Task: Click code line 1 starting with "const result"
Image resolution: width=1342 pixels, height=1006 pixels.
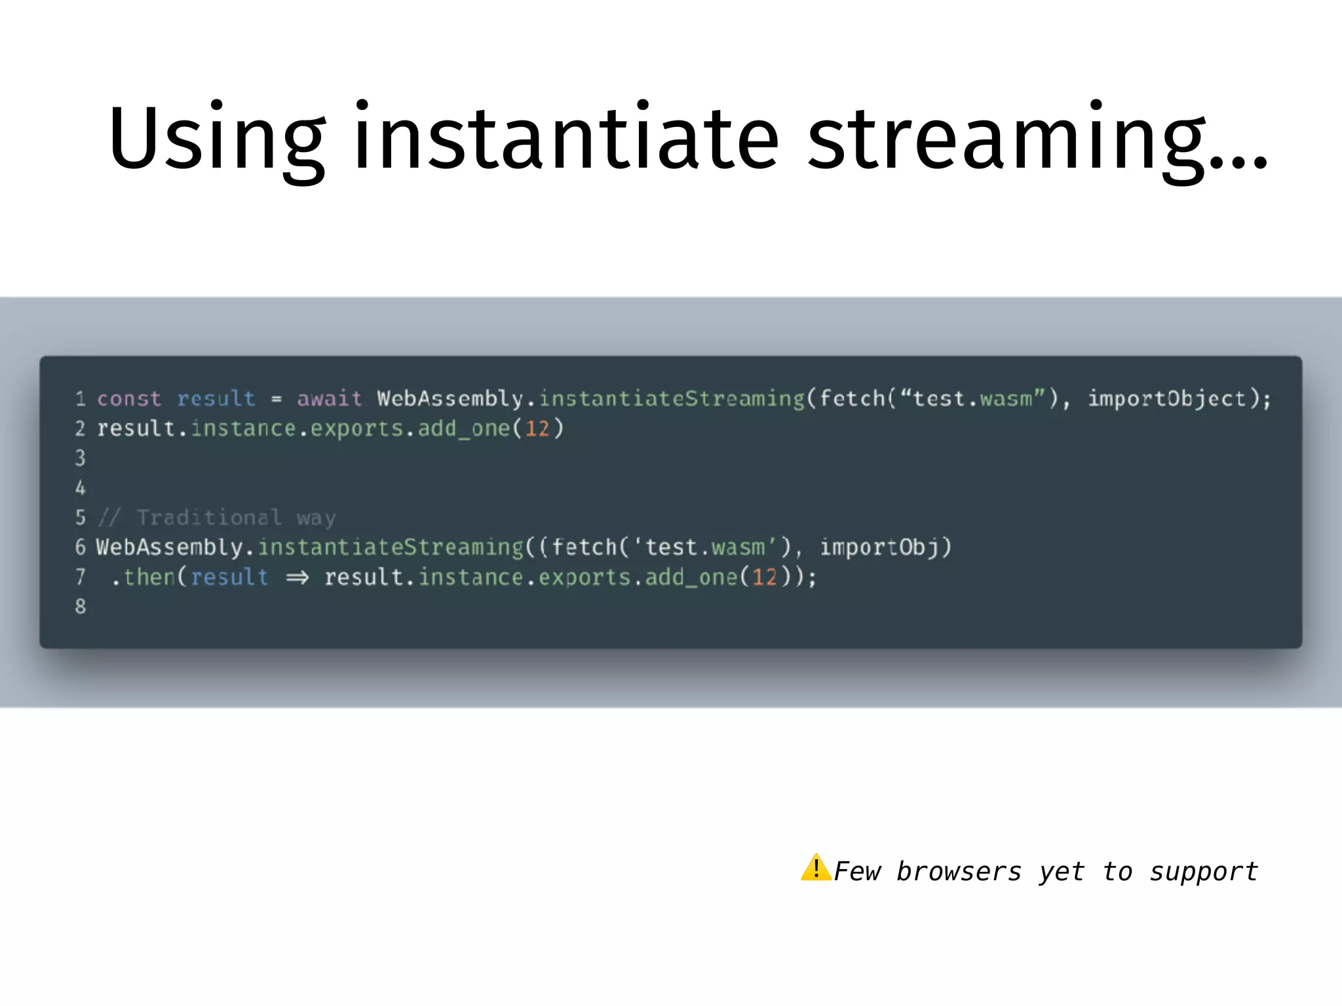Action: point(683,398)
